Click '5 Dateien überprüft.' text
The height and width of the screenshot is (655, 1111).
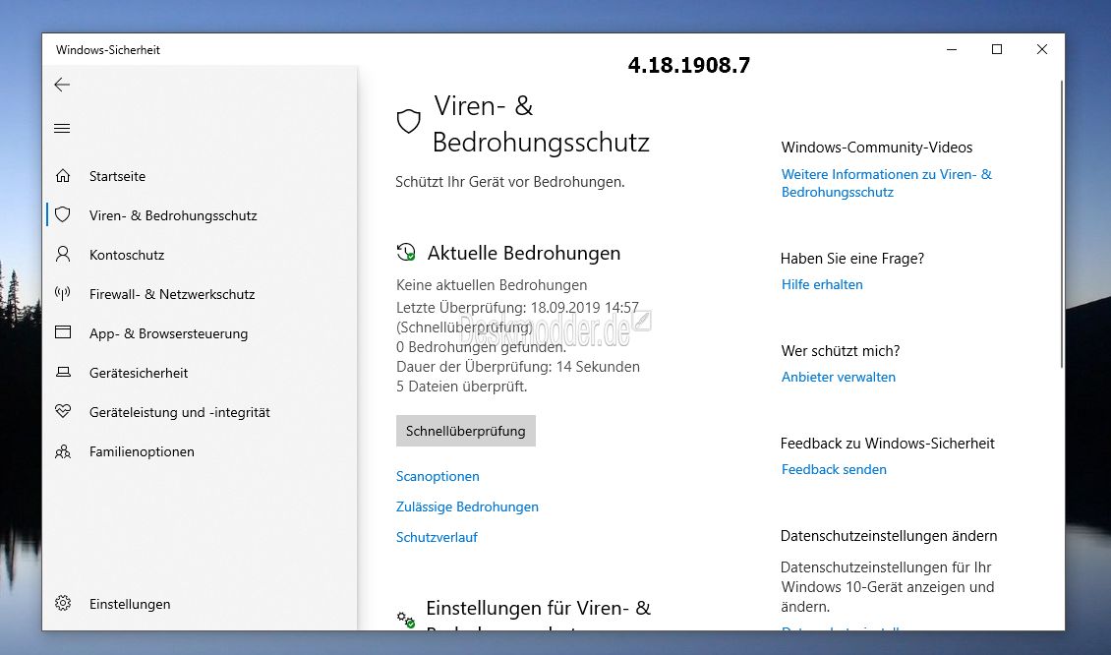462,387
